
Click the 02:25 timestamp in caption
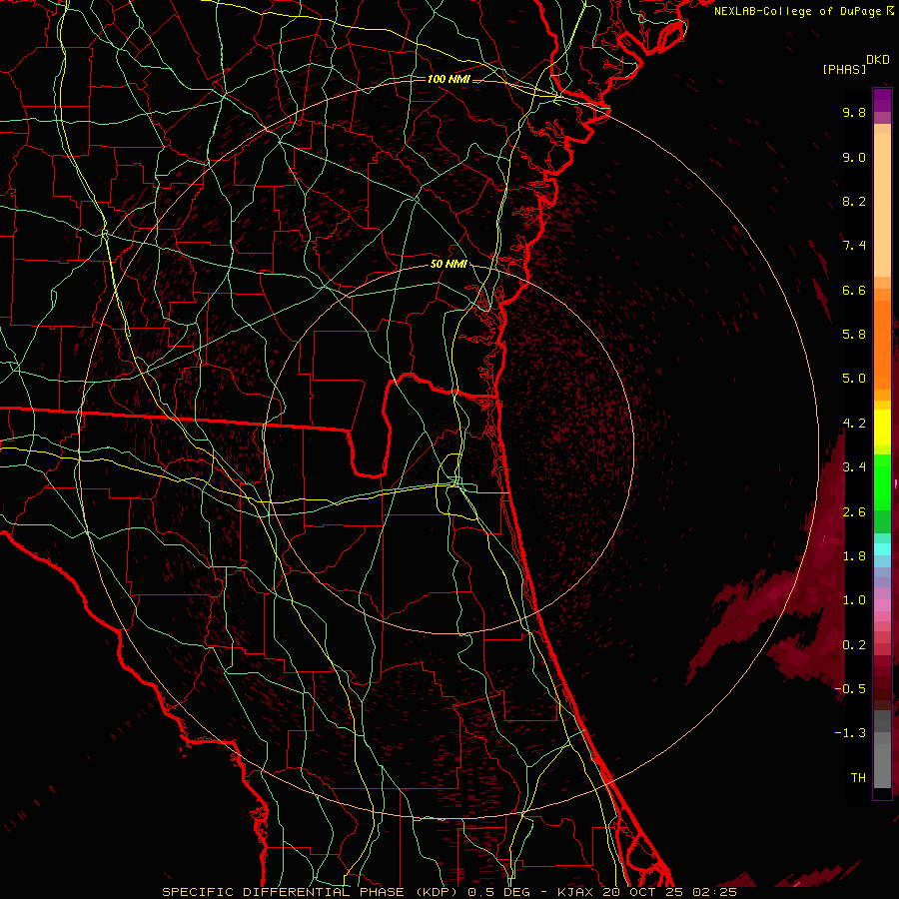coord(714,892)
